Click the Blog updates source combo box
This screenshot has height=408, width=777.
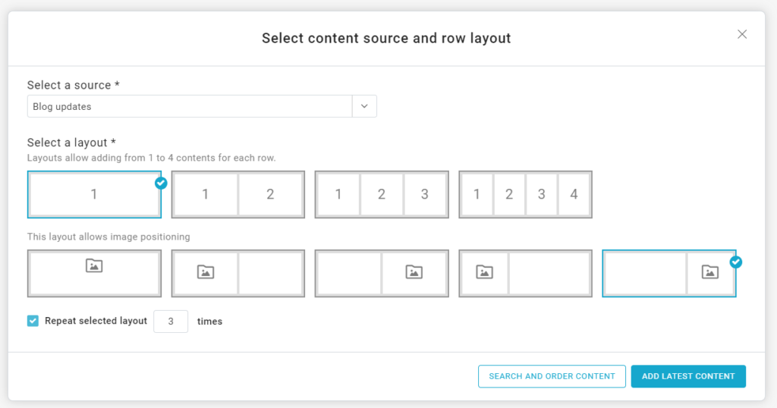[190, 107]
